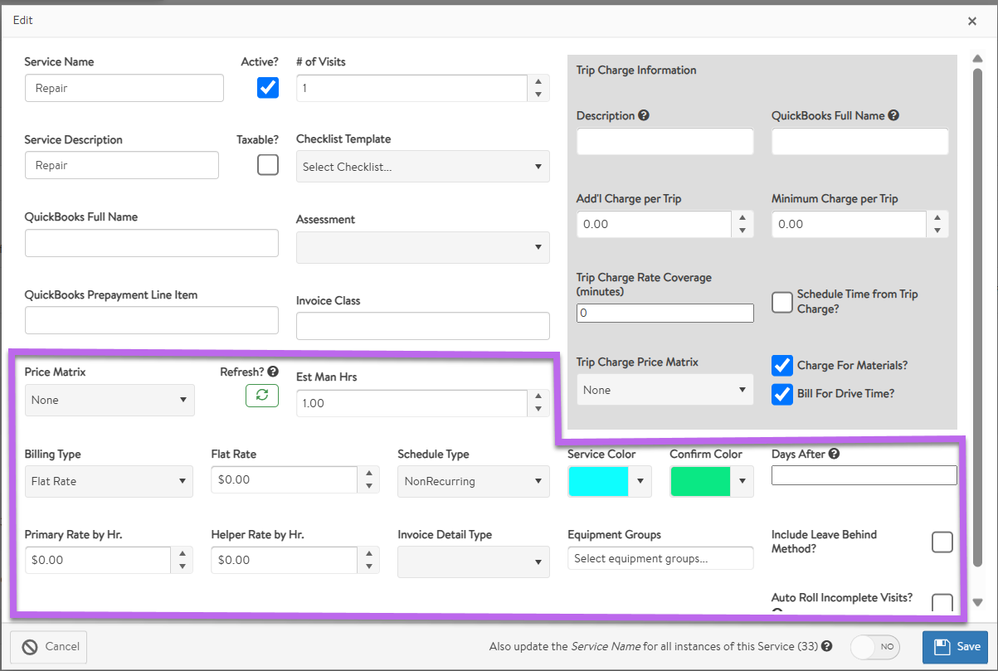Close the Edit dialog with X
The width and height of the screenshot is (998, 671).
coord(972,21)
